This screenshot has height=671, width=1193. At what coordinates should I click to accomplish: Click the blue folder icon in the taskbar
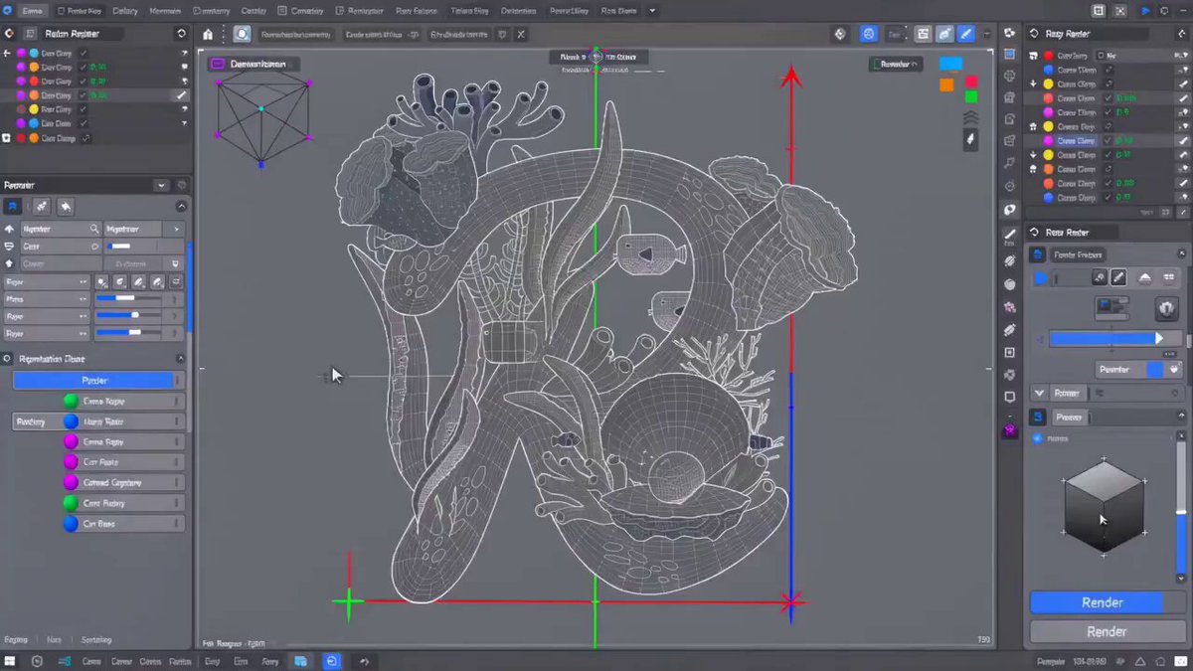(x=299, y=661)
